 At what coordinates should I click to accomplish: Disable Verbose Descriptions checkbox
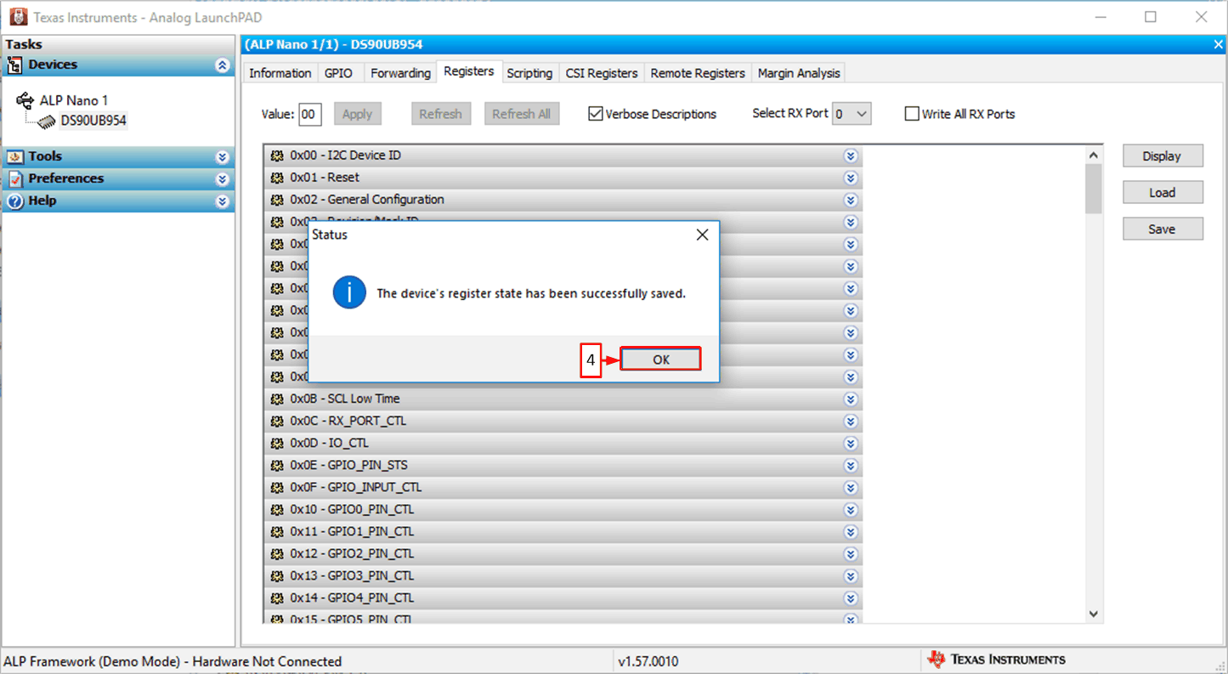coord(596,114)
